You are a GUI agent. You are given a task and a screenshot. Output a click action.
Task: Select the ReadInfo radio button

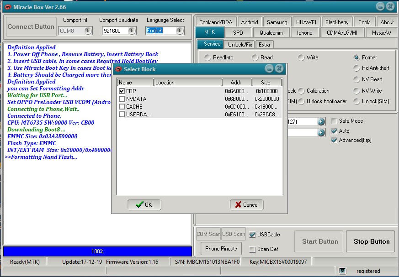click(x=207, y=57)
